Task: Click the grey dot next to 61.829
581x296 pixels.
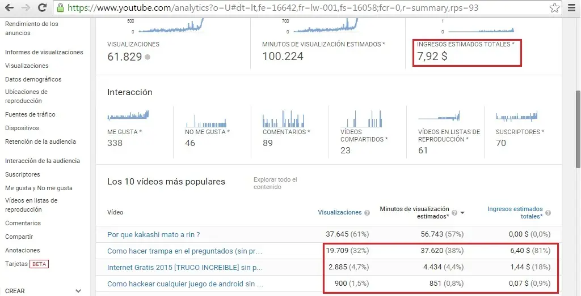Action: pyautogui.click(x=148, y=57)
